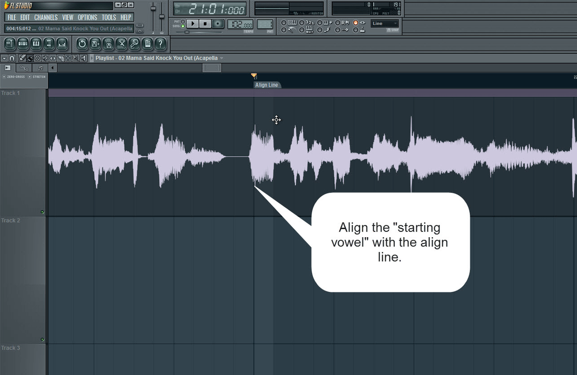Screen dimensions: 577x375
Task: Open the OPTIONS menu
Action: pos(88,17)
